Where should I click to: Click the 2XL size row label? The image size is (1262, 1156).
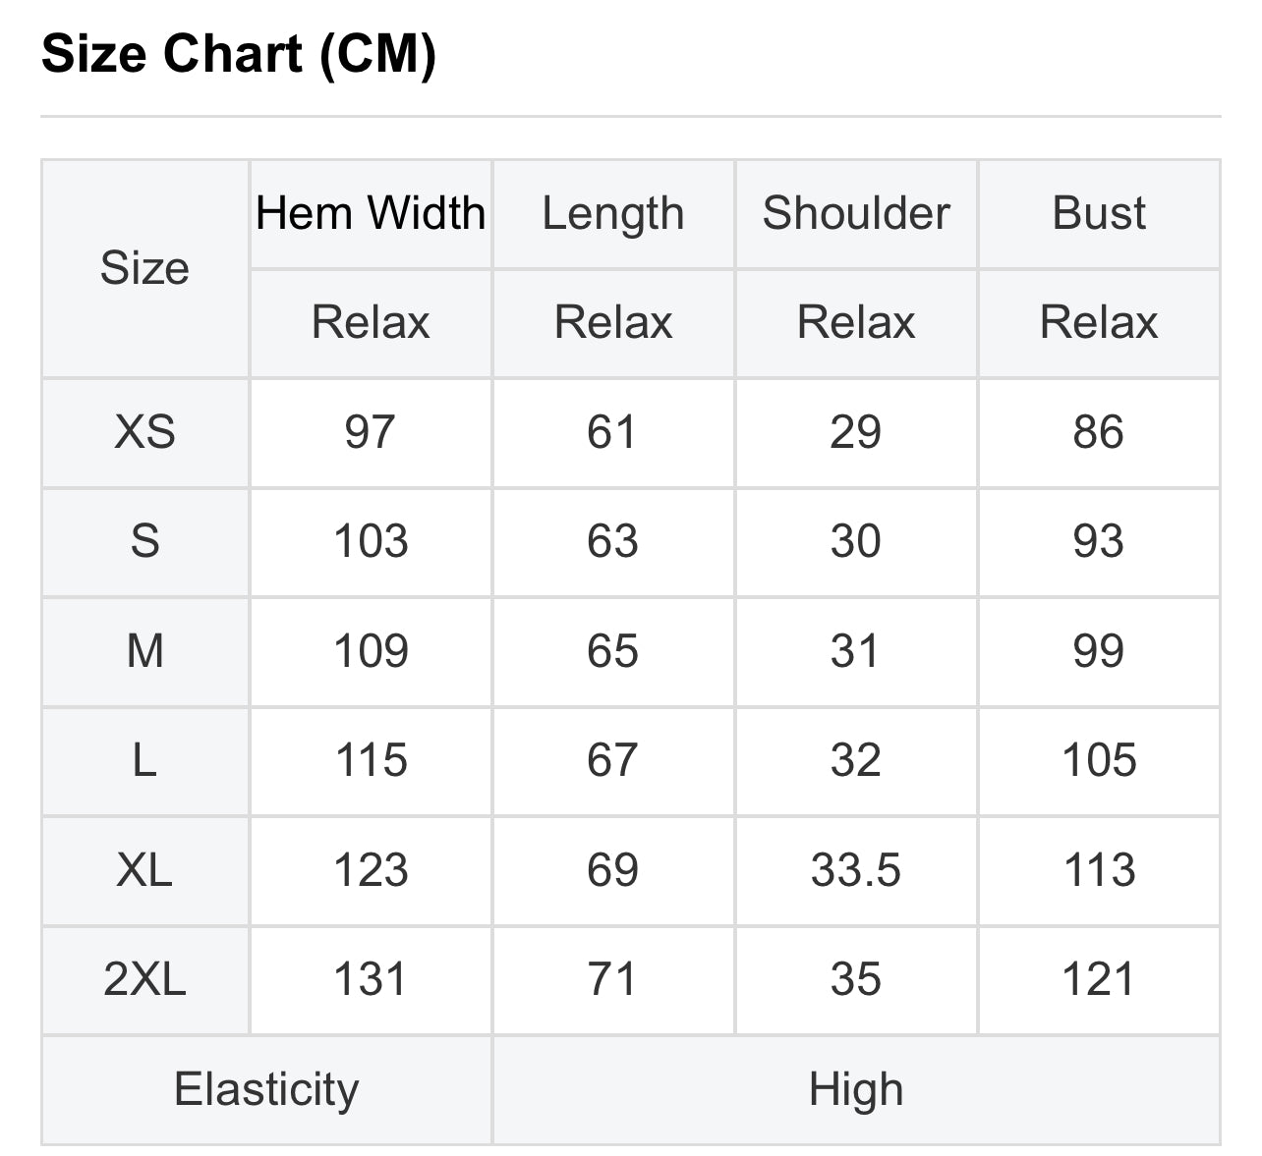click(x=144, y=980)
